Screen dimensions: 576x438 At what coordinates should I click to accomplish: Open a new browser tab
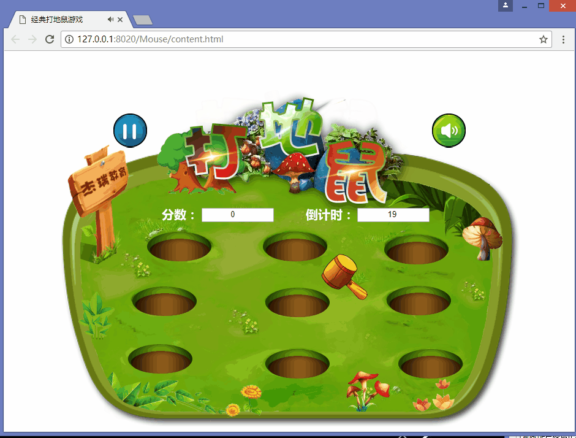click(142, 20)
